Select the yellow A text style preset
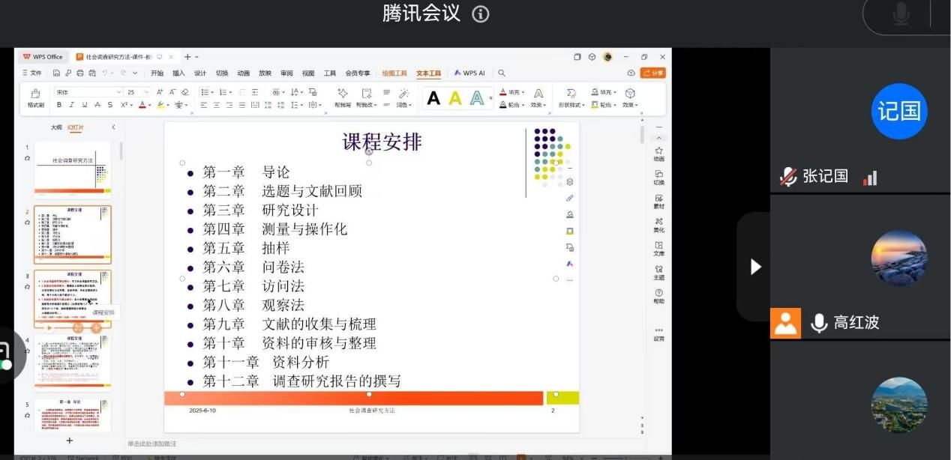Viewport: 951px width, 460px height. pyautogui.click(x=454, y=98)
